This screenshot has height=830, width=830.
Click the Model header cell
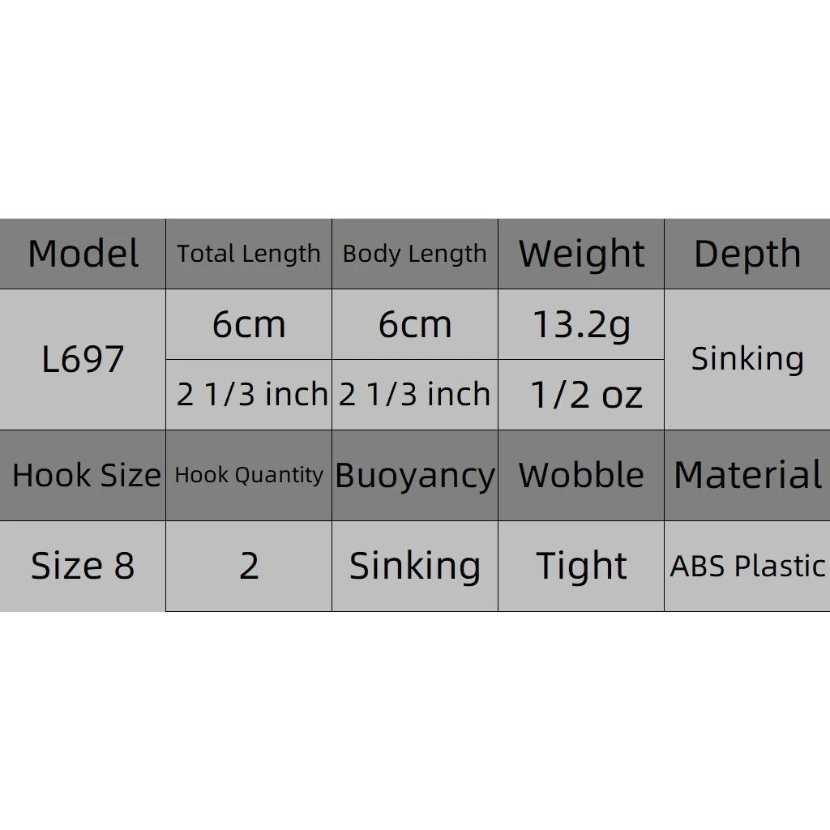click(83, 254)
